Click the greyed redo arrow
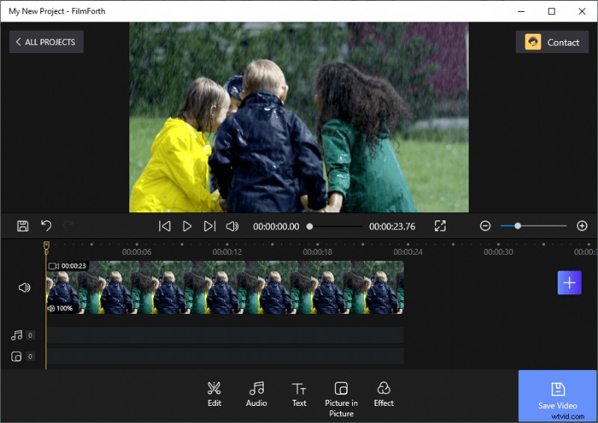 coord(68,226)
